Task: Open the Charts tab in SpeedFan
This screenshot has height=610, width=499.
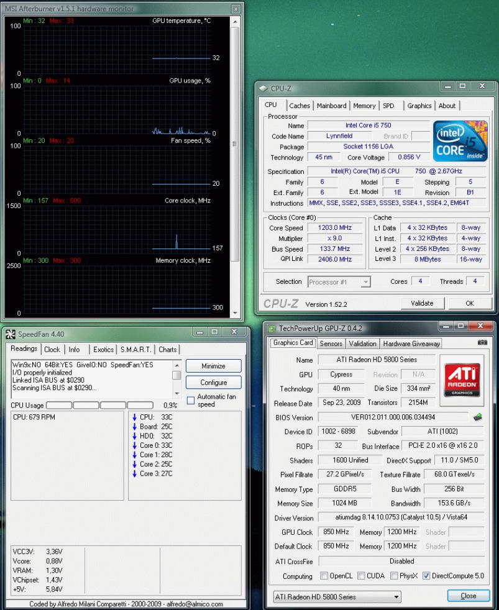Action: click(167, 349)
